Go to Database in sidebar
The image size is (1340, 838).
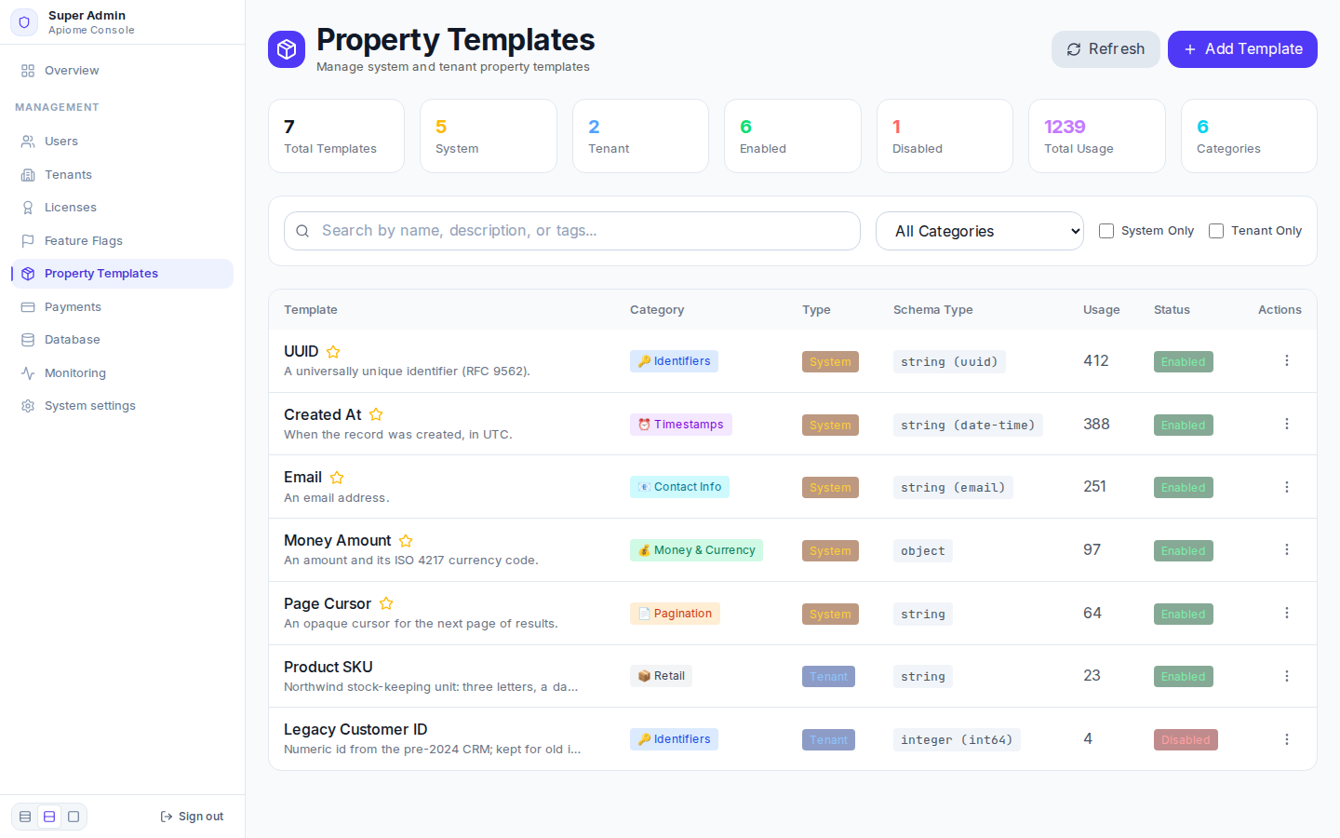(123, 340)
